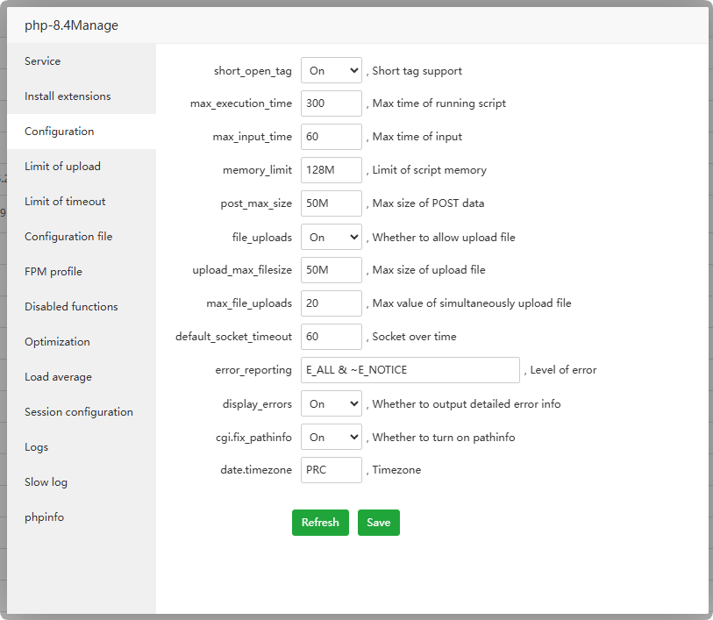This screenshot has width=713, height=620.
Task: Switch to FPM profile tab
Action: [53, 272]
